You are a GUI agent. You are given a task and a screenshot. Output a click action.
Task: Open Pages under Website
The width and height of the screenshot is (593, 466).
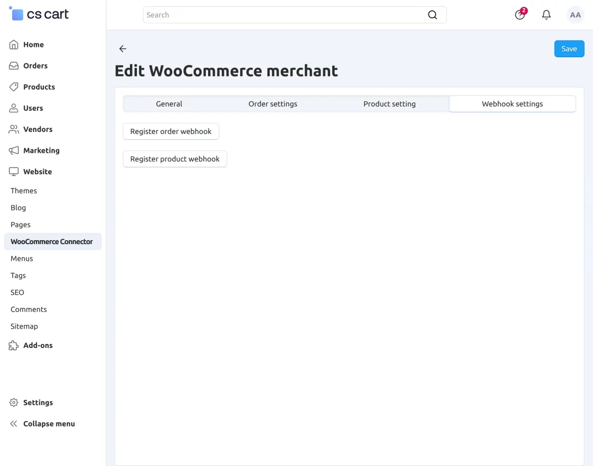click(x=21, y=225)
